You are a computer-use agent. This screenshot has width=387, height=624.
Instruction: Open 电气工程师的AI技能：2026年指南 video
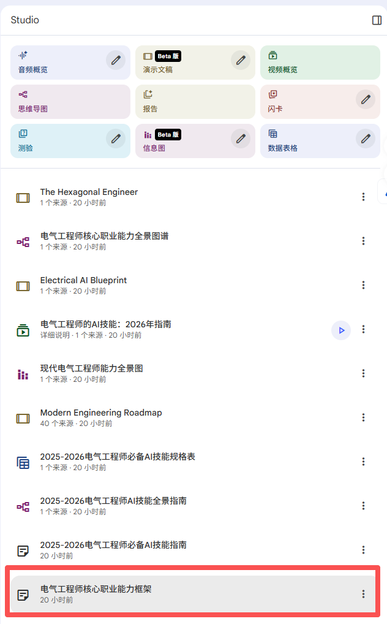click(193, 330)
